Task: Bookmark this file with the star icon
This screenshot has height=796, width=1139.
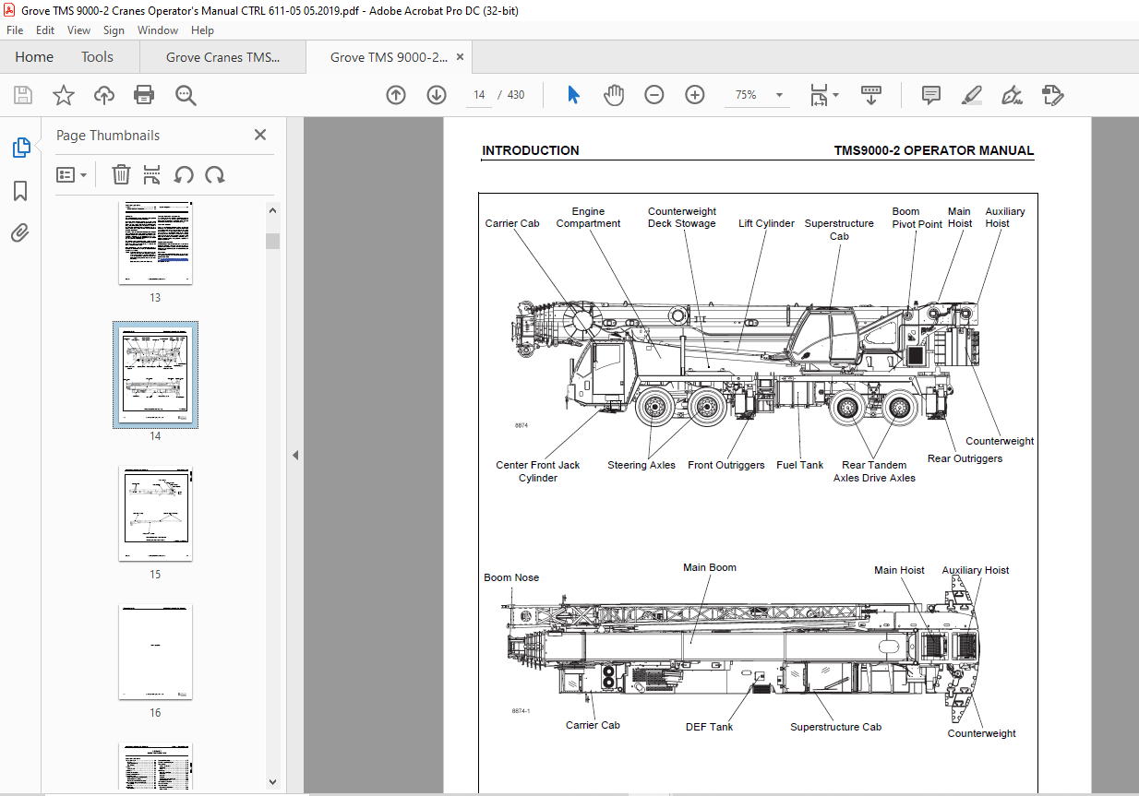Action: click(64, 95)
